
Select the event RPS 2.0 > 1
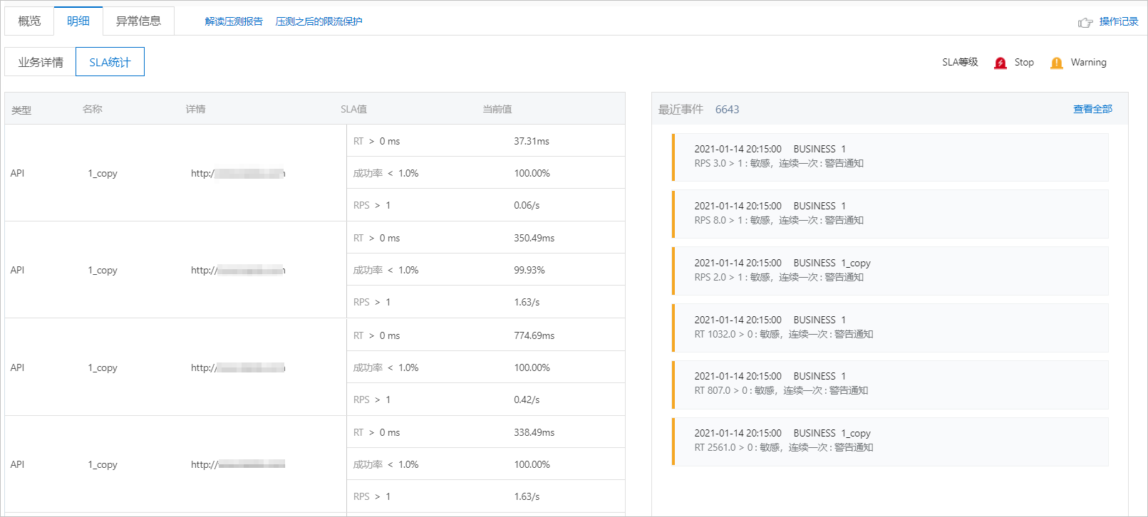point(890,271)
